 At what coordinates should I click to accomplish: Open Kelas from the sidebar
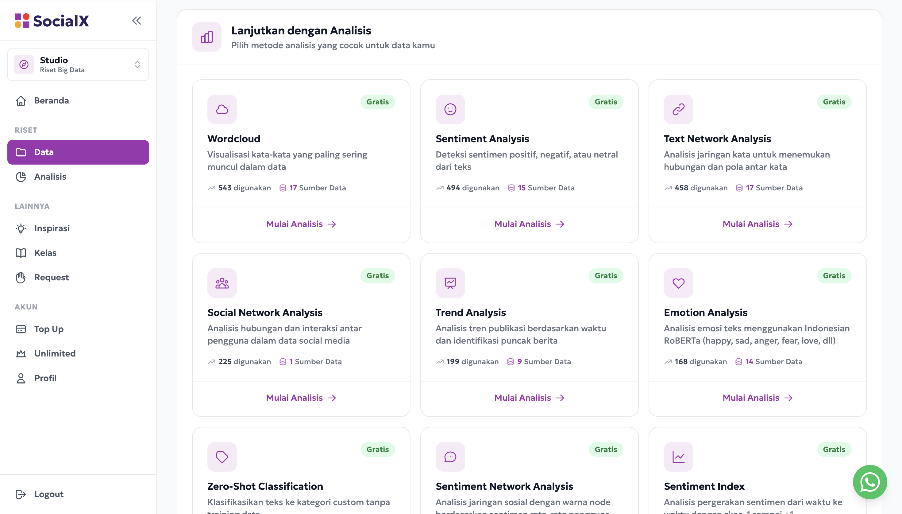coord(78,253)
